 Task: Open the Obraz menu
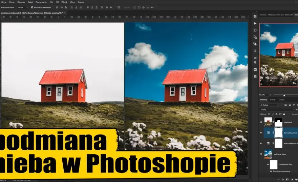pos(12,2)
